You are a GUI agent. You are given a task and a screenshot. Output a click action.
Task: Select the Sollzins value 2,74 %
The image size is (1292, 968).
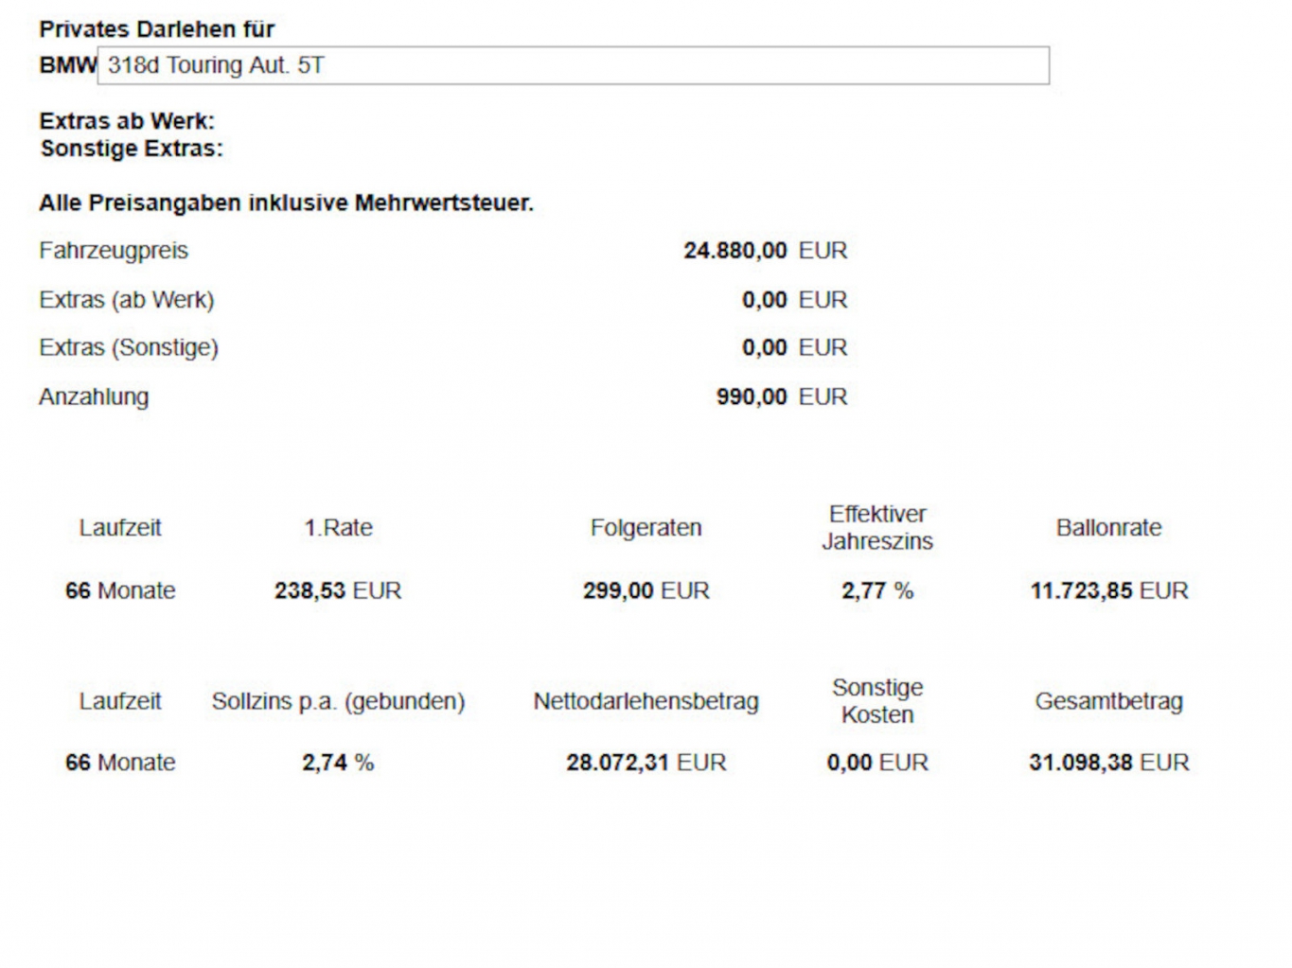tap(338, 763)
